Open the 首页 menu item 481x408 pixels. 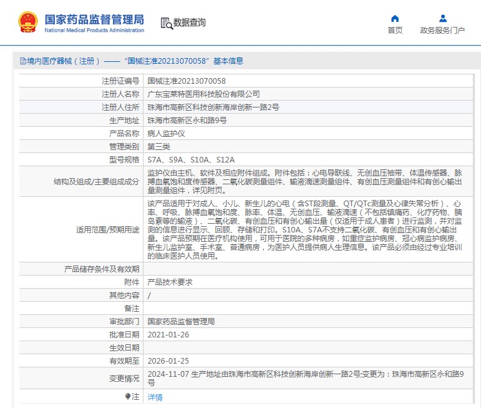(395, 30)
